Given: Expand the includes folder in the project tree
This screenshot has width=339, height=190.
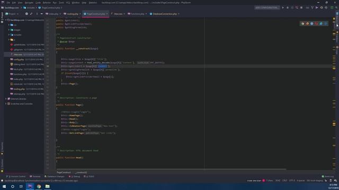Looking at the screenshot, I should point(9,35).
